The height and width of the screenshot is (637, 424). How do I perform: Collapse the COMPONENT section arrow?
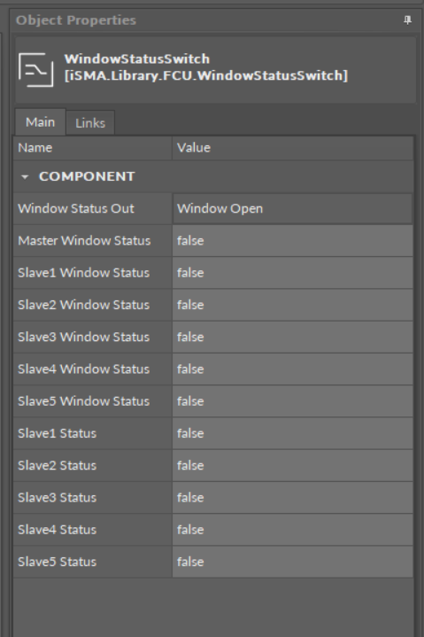coord(25,176)
